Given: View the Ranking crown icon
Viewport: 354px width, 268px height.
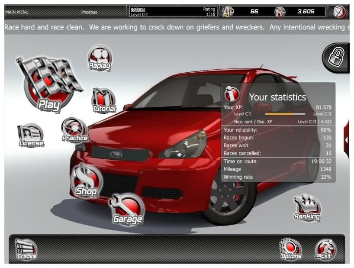Looking at the screenshot, I should pos(307,209).
